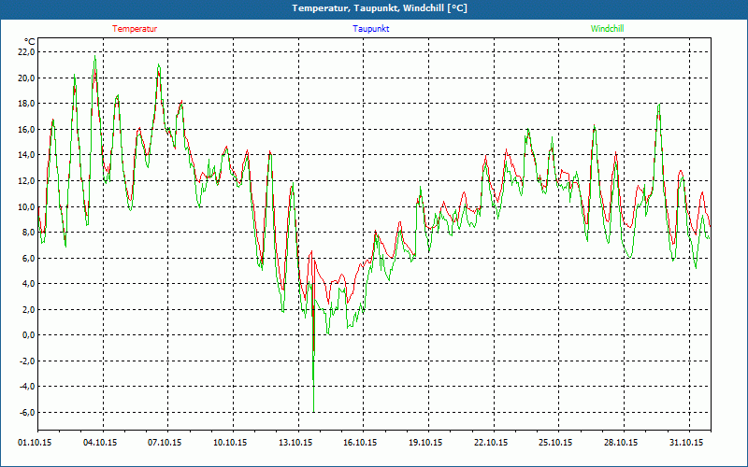The width and height of the screenshot is (748, 467).
Task: Click the 31.10.15 date label
Action: (686, 443)
